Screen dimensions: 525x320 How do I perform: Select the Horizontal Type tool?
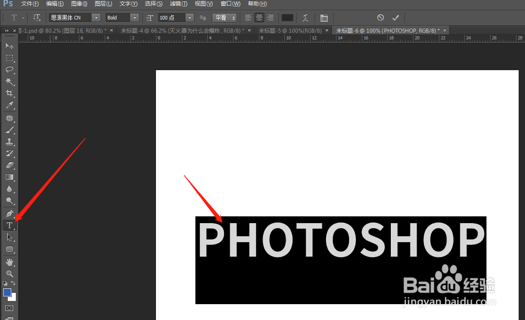tap(10, 225)
